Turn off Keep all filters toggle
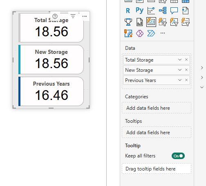Image resolution: width=206 pixels, height=186 pixels. click(178, 156)
